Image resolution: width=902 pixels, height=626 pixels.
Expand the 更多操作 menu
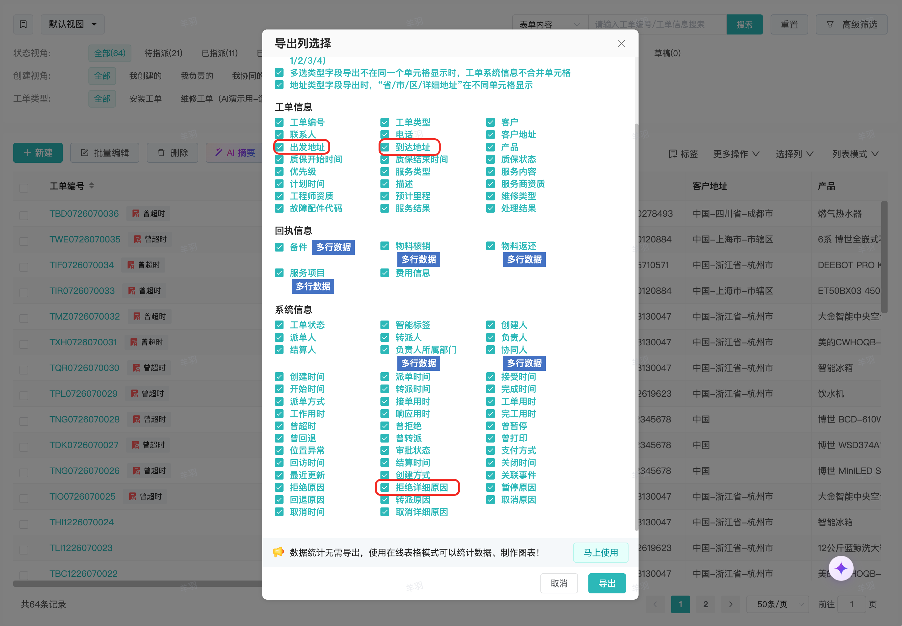pos(736,154)
